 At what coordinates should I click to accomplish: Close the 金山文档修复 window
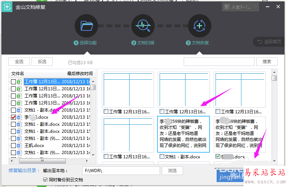pyautogui.click(x=278, y=7)
